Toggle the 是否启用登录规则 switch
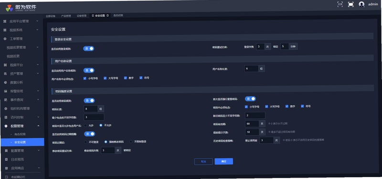The width and height of the screenshot is (382, 179). point(89,49)
